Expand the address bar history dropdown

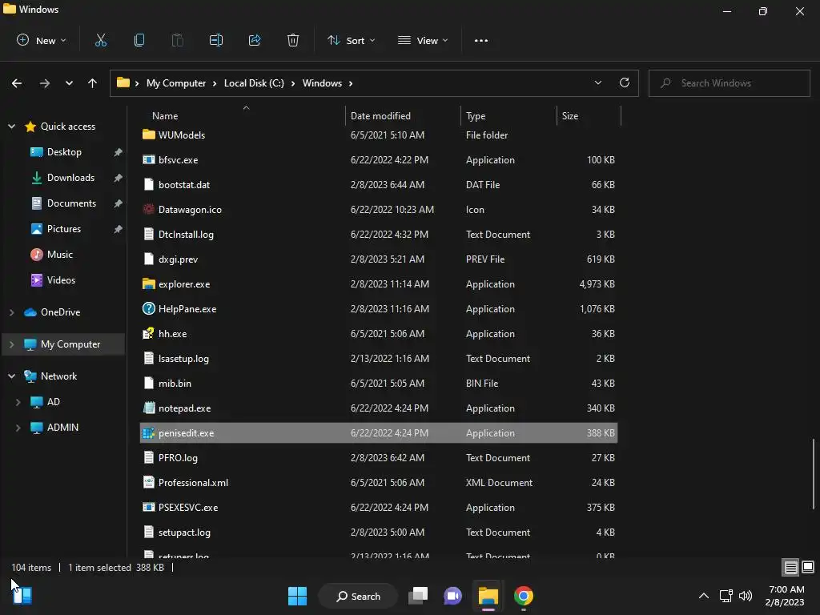[x=597, y=82]
